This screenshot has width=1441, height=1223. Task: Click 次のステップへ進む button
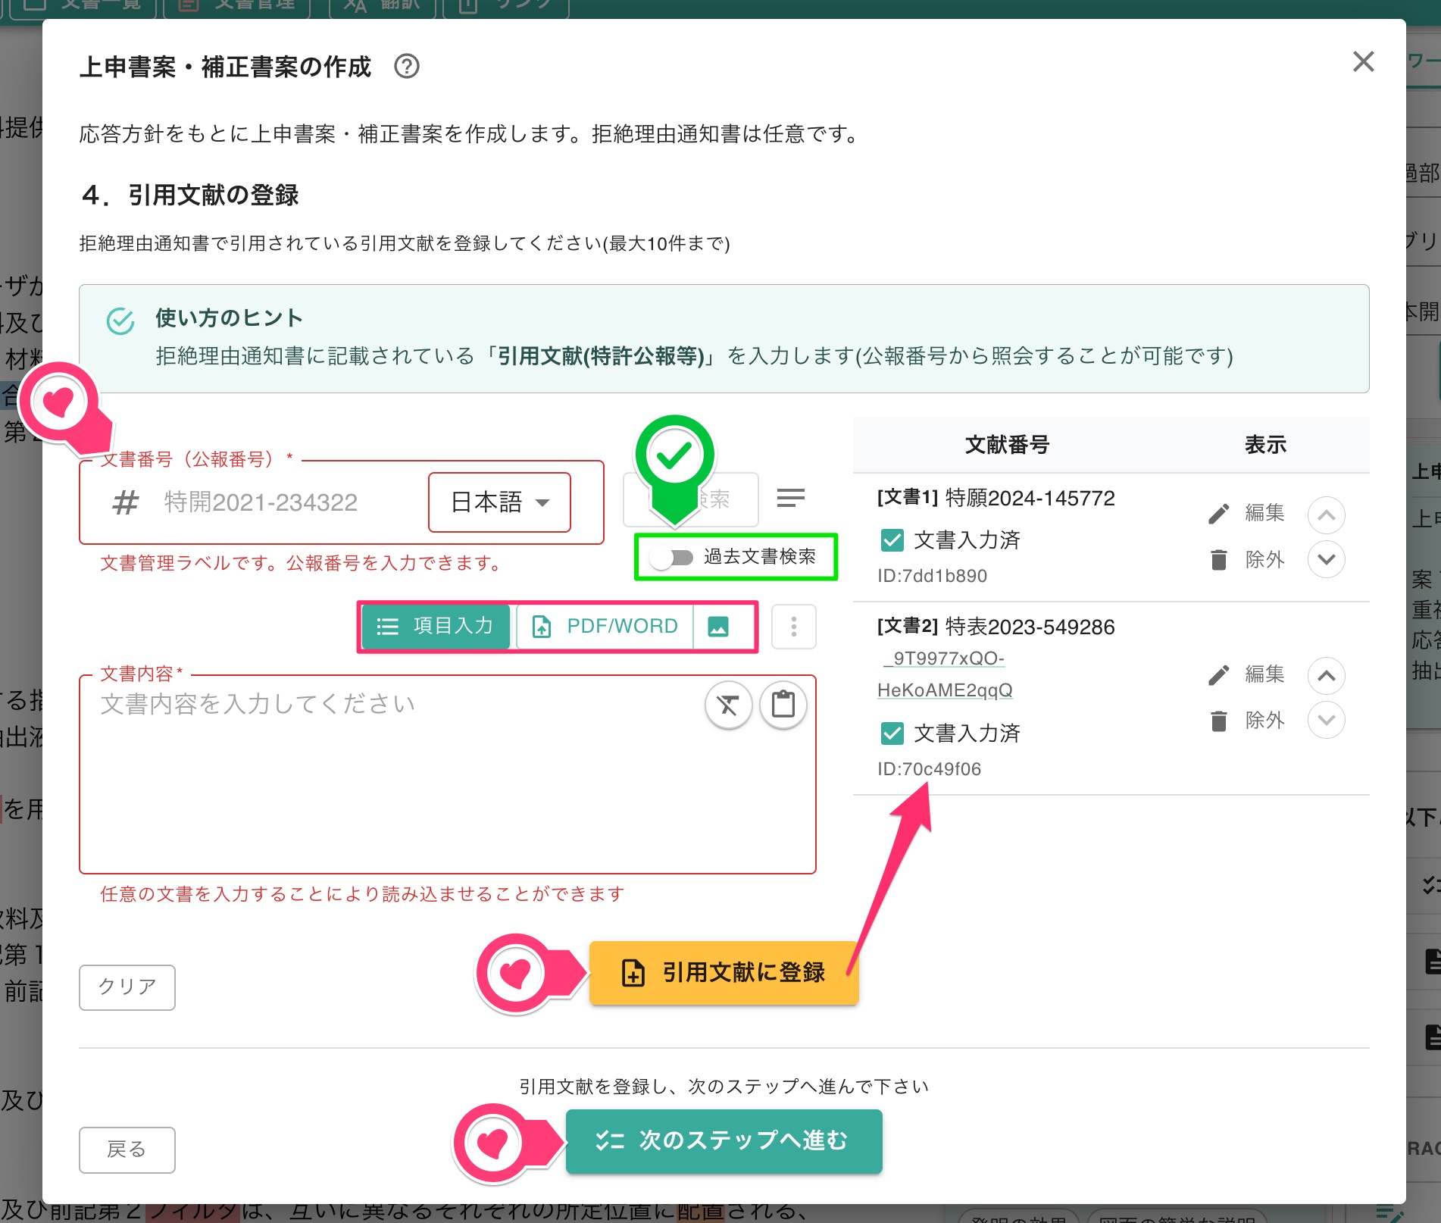pyautogui.click(x=724, y=1141)
